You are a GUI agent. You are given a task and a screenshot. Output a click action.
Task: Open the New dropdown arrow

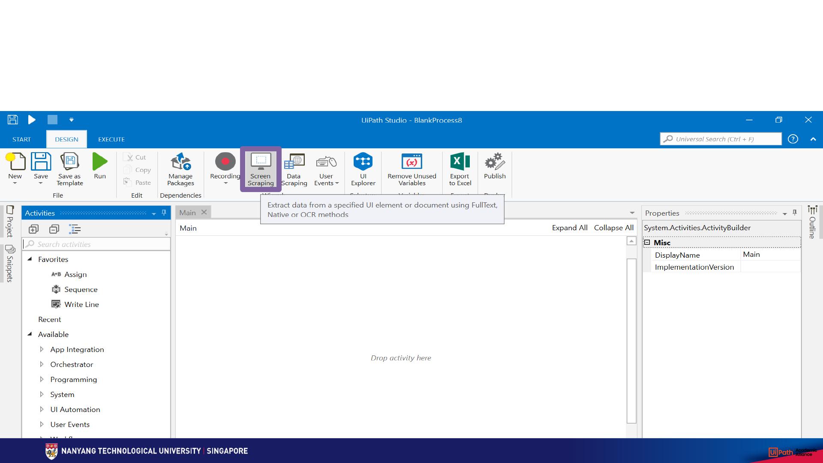[x=15, y=183]
